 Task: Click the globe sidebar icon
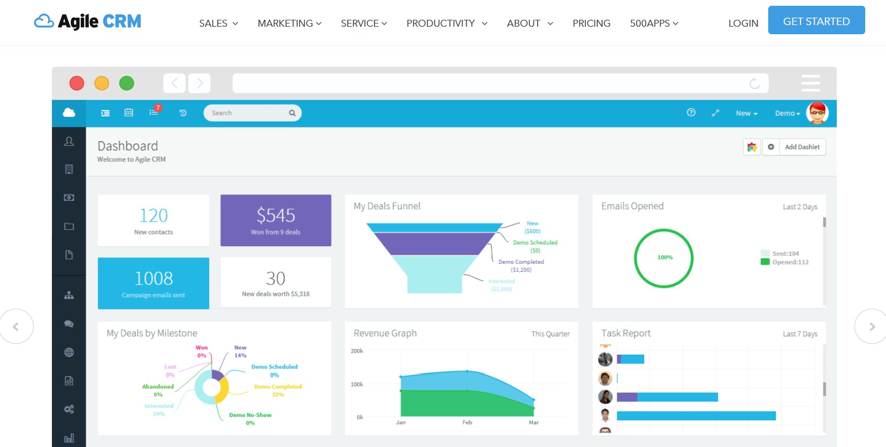coord(69,352)
